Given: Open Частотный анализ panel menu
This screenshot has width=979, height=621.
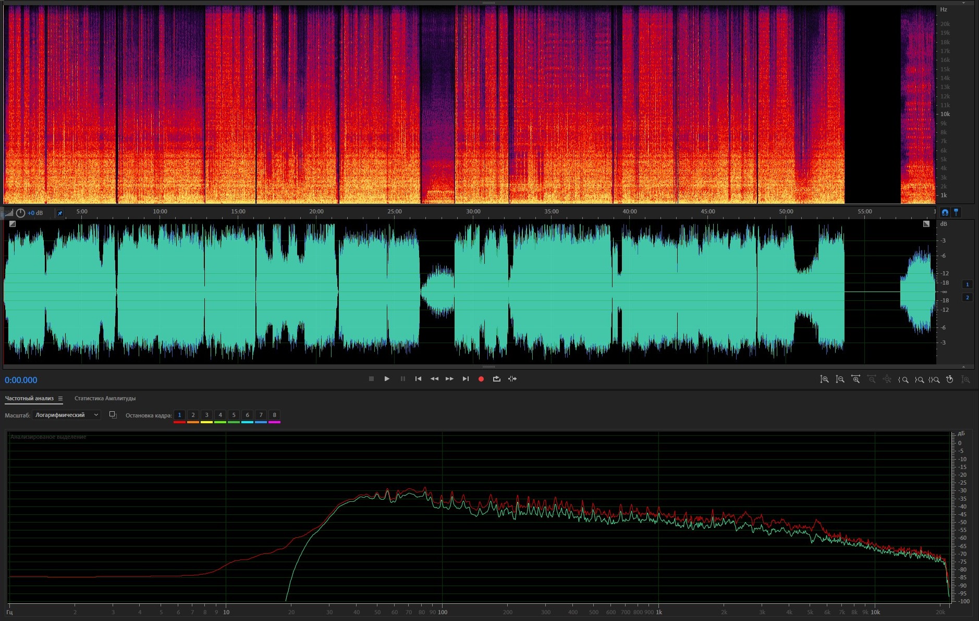Looking at the screenshot, I should coord(60,399).
